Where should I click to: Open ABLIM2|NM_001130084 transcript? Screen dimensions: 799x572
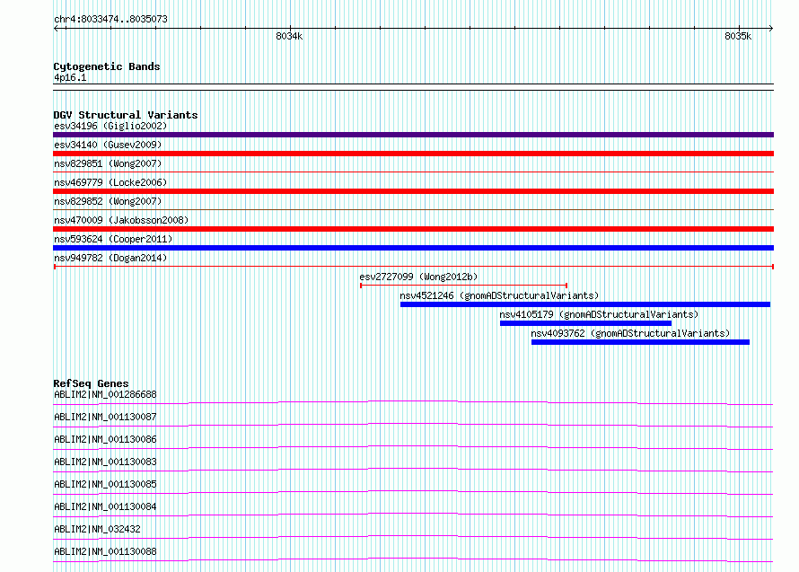[x=105, y=506]
